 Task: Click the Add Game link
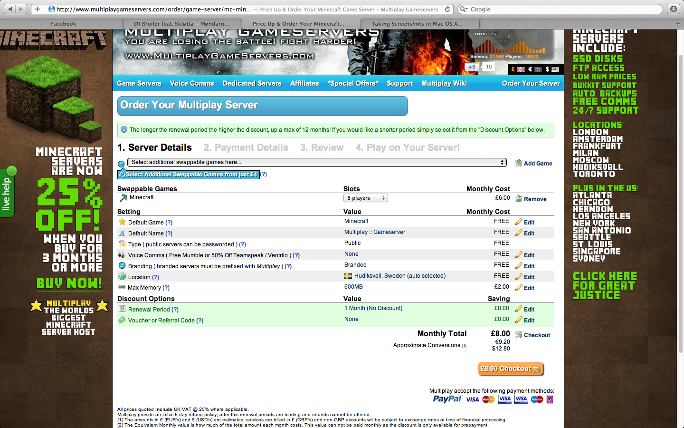coord(538,163)
